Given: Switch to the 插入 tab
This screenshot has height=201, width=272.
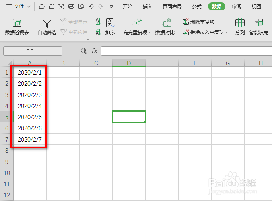Looking at the screenshot, I should [x=147, y=7].
